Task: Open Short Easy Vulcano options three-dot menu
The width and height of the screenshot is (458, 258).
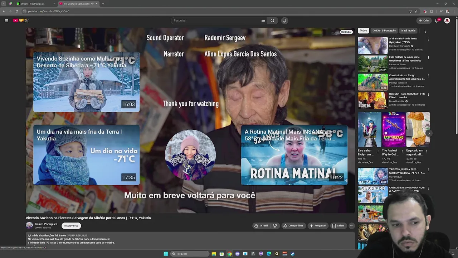Action: (x=402, y=152)
